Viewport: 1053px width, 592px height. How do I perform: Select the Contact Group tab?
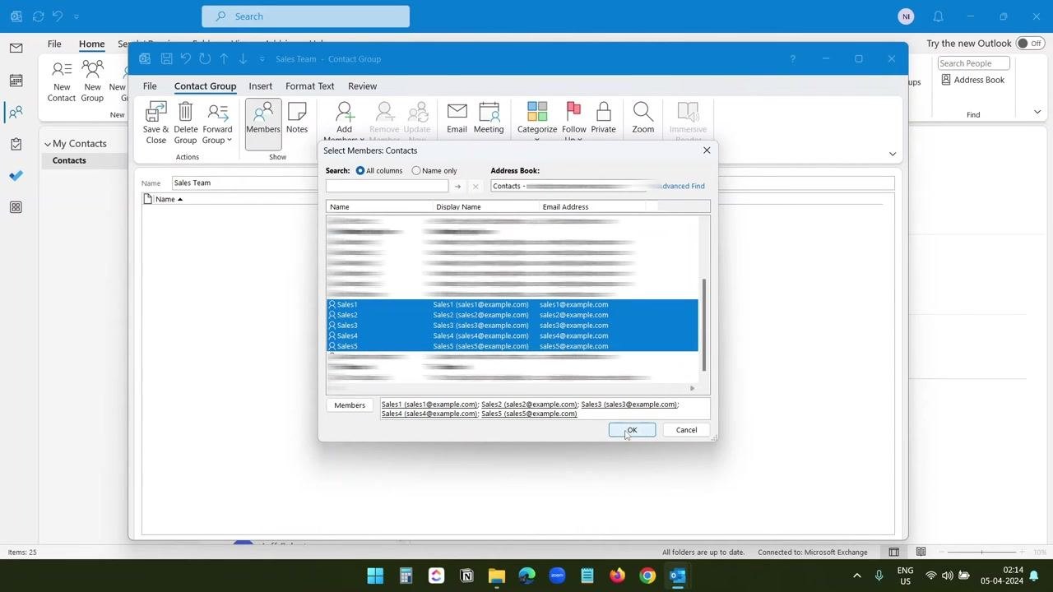point(205,86)
